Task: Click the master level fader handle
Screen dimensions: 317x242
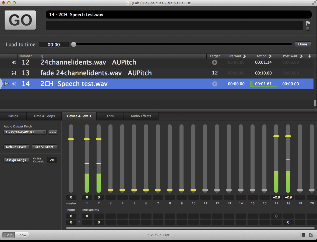Action: 71,139
